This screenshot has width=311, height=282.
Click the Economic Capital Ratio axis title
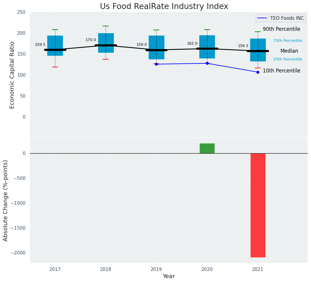coord(12,75)
